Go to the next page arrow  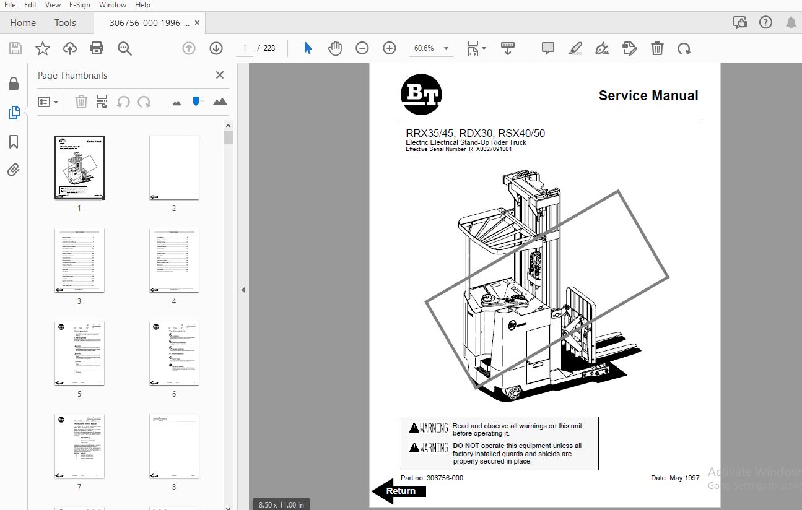[x=216, y=48]
